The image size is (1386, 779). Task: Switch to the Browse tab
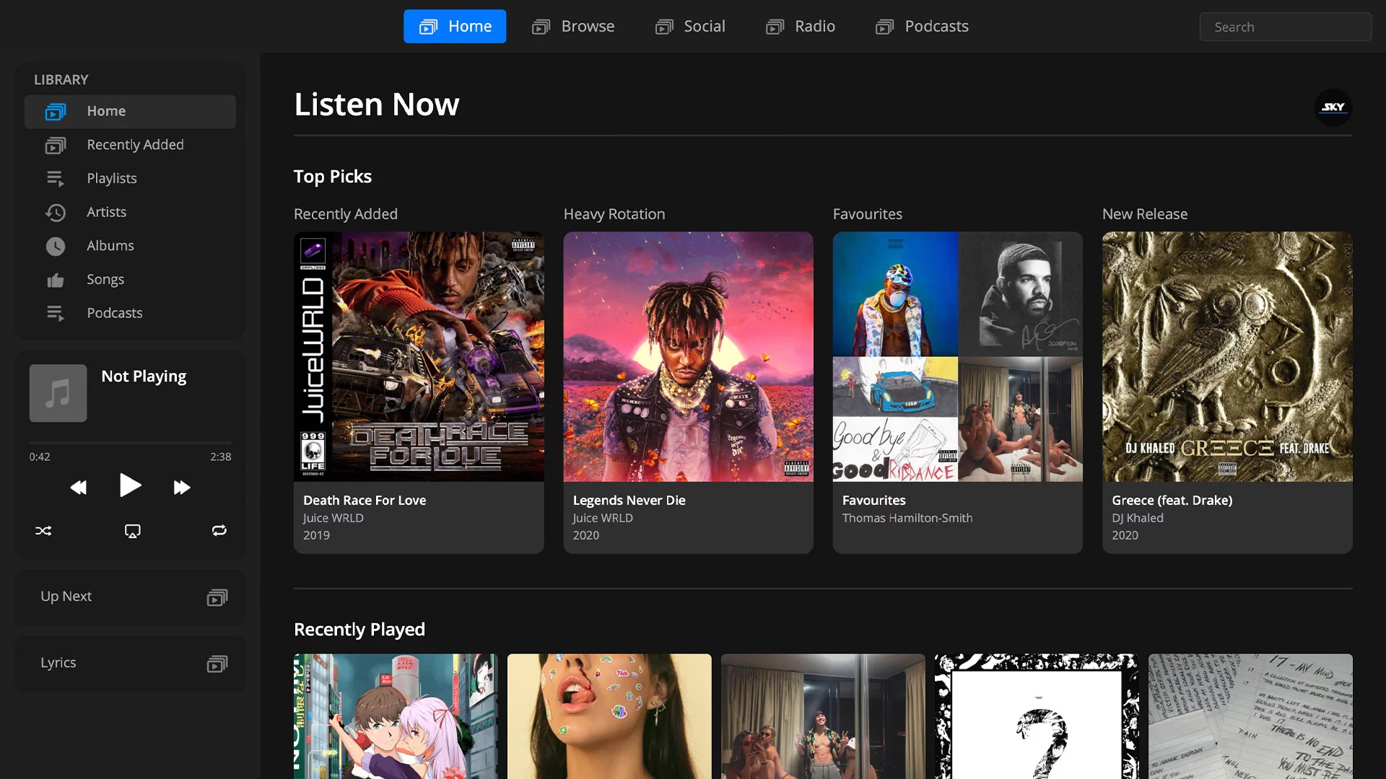[x=573, y=27]
